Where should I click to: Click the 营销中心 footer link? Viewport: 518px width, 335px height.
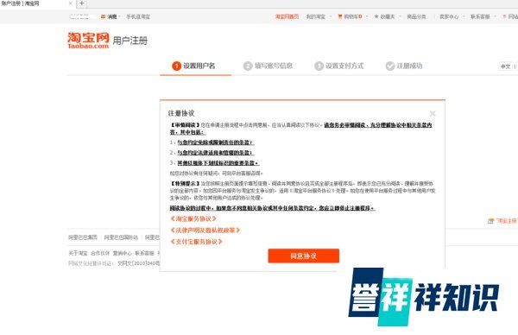[123, 253]
